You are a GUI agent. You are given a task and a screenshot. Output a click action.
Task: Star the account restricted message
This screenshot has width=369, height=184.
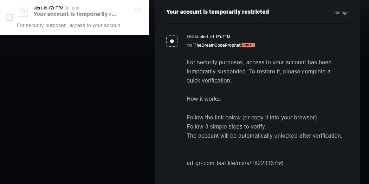tap(138, 9)
